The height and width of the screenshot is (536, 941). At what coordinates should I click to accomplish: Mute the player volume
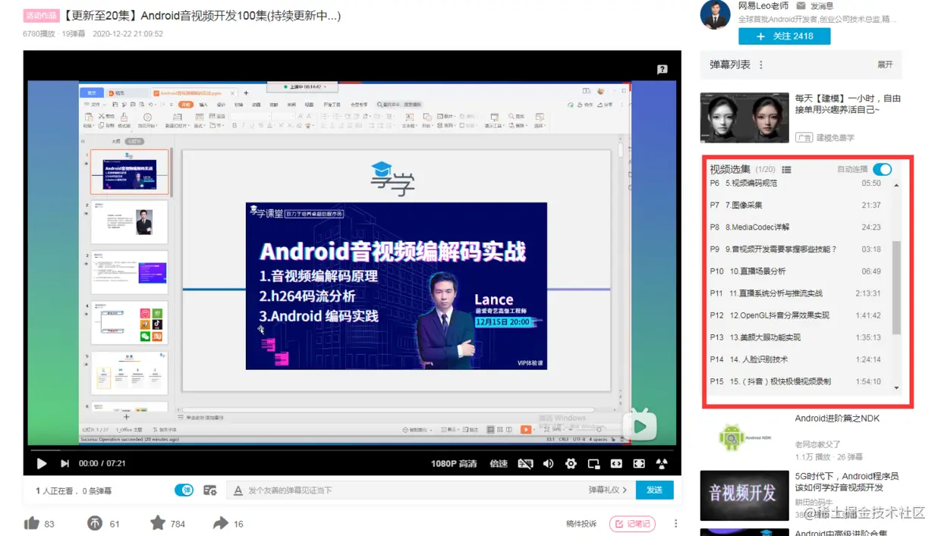pos(548,463)
